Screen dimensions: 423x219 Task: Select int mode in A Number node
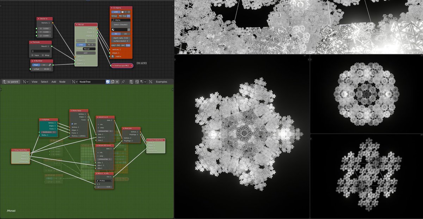point(44,65)
